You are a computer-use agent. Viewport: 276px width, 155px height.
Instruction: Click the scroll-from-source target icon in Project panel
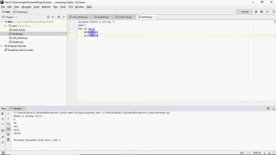(x=48, y=17)
